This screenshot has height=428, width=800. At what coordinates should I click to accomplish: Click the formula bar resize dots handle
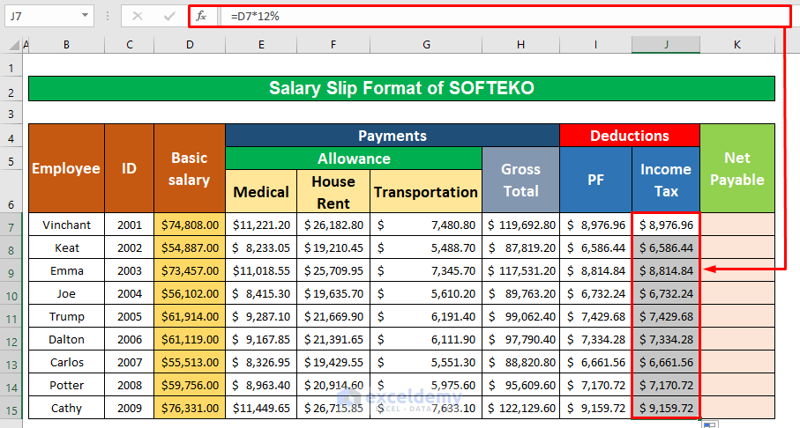(107, 16)
